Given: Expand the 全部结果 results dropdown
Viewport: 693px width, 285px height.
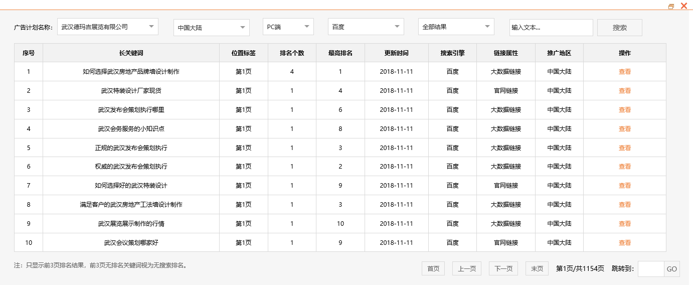Looking at the screenshot, I should point(456,27).
